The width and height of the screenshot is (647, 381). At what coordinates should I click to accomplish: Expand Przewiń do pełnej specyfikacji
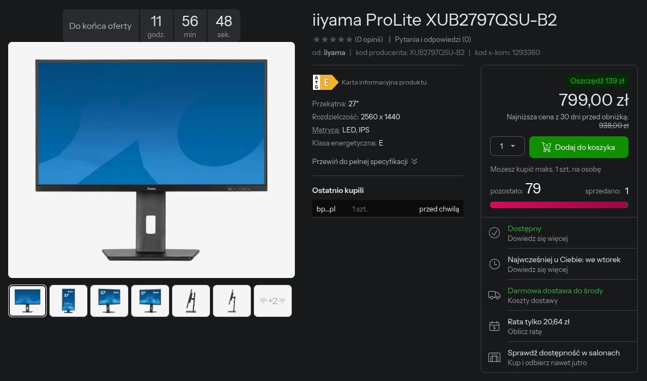[365, 161]
